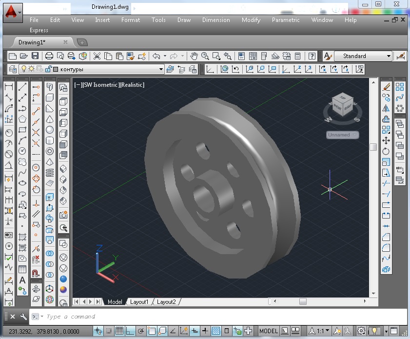Open the Modify menu
The image size is (410, 339).
(x=251, y=20)
